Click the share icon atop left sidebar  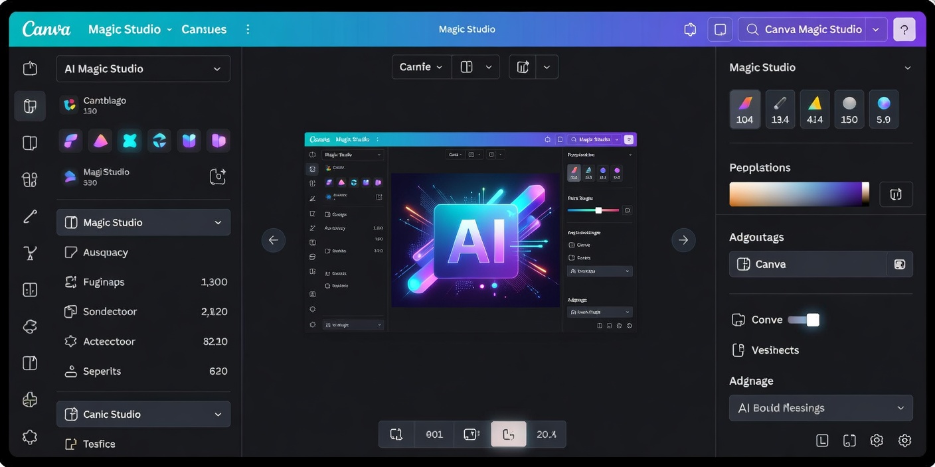[30, 68]
